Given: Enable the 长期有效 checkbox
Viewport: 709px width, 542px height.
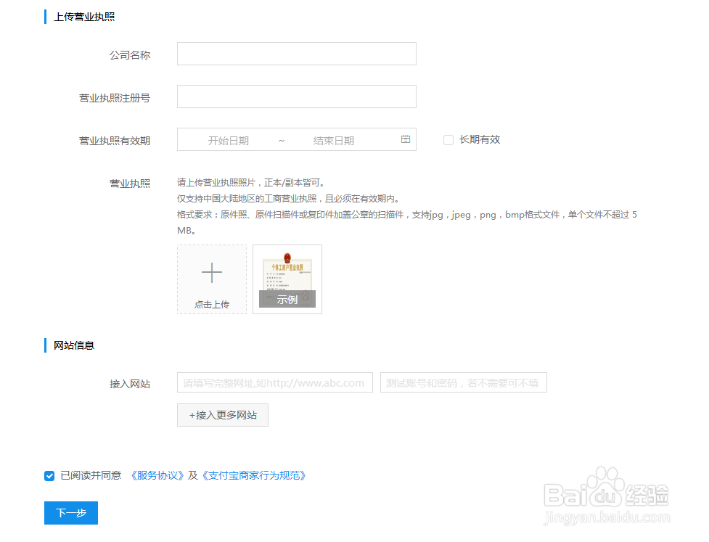Looking at the screenshot, I should (448, 139).
